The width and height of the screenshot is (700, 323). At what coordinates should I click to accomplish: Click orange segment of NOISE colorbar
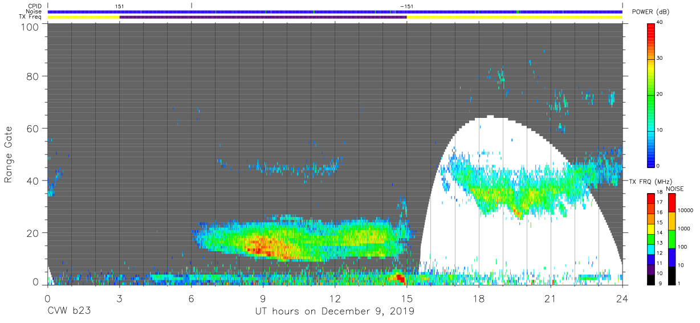[x=671, y=220]
